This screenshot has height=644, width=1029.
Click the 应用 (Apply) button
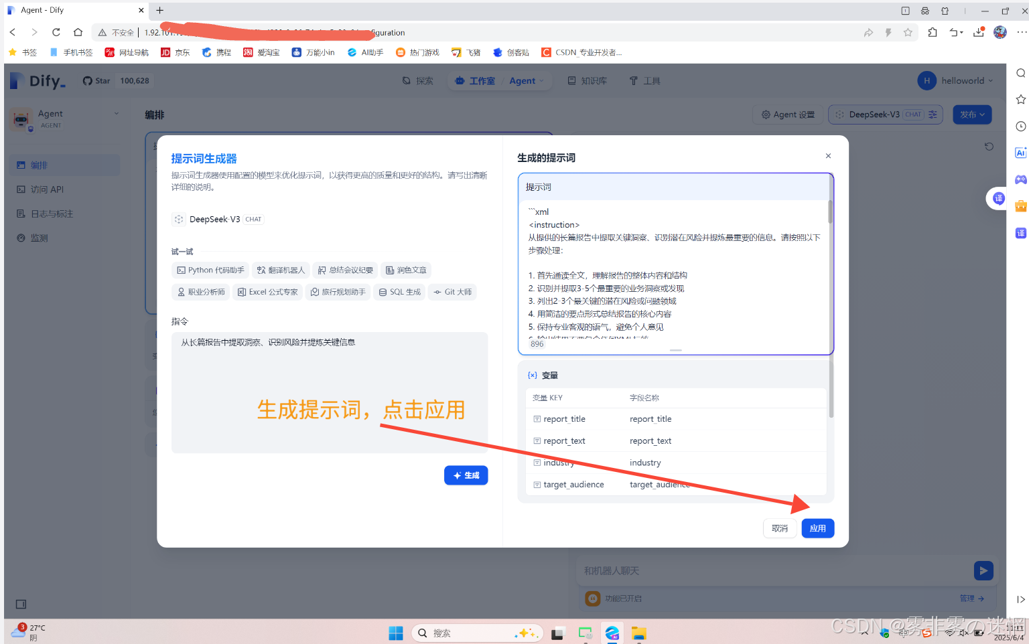(x=817, y=528)
